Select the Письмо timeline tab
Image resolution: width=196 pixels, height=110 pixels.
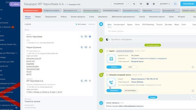coord(159,24)
